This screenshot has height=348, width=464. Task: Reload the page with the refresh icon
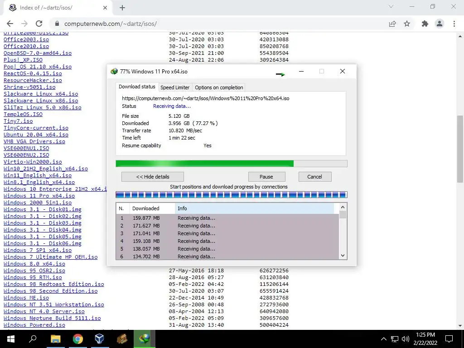tap(39, 24)
